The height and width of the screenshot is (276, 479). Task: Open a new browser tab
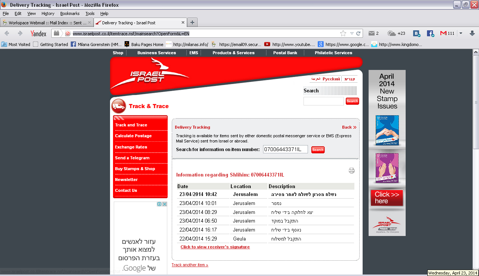pos(192,22)
